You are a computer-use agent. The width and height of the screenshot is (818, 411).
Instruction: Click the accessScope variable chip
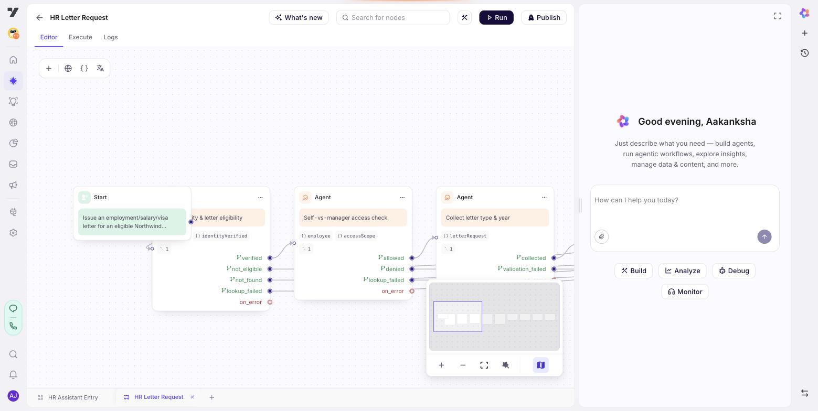356,236
